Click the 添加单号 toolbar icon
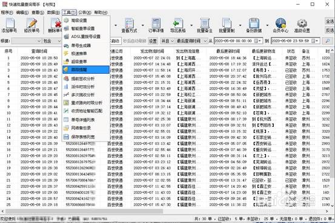The image size is (335, 223). pos(9,25)
